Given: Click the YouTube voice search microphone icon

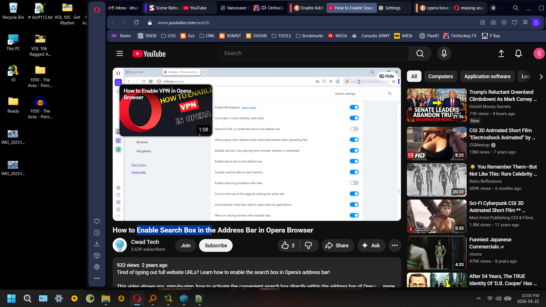Looking at the screenshot, I should tap(444, 53).
